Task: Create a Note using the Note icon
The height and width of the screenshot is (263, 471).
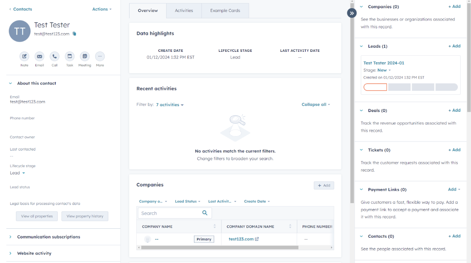Action: click(24, 56)
